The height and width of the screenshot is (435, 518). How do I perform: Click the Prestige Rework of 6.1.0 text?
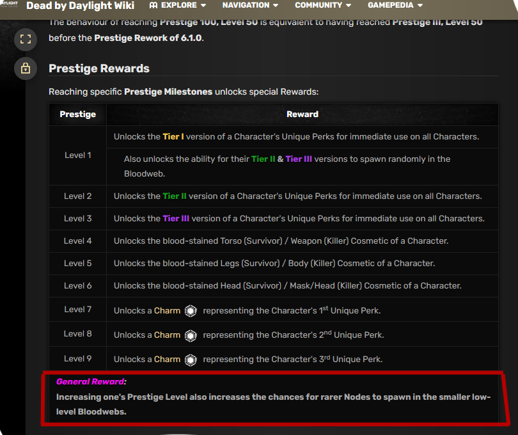pyautogui.click(x=148, y=38)
